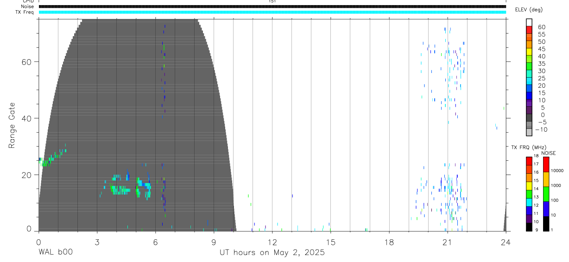Click the red segment of the ELEV colorbar
The image size is (569, 262).
[x=529, y=30]
